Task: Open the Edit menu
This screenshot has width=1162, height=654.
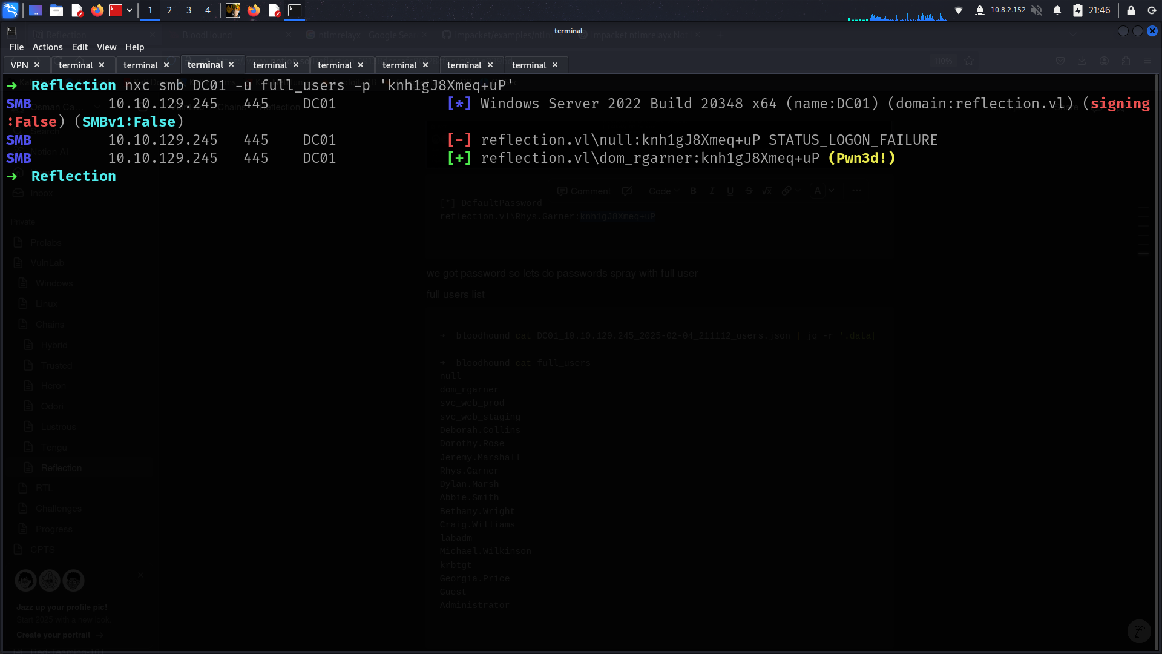Action: tap(79, 47)
